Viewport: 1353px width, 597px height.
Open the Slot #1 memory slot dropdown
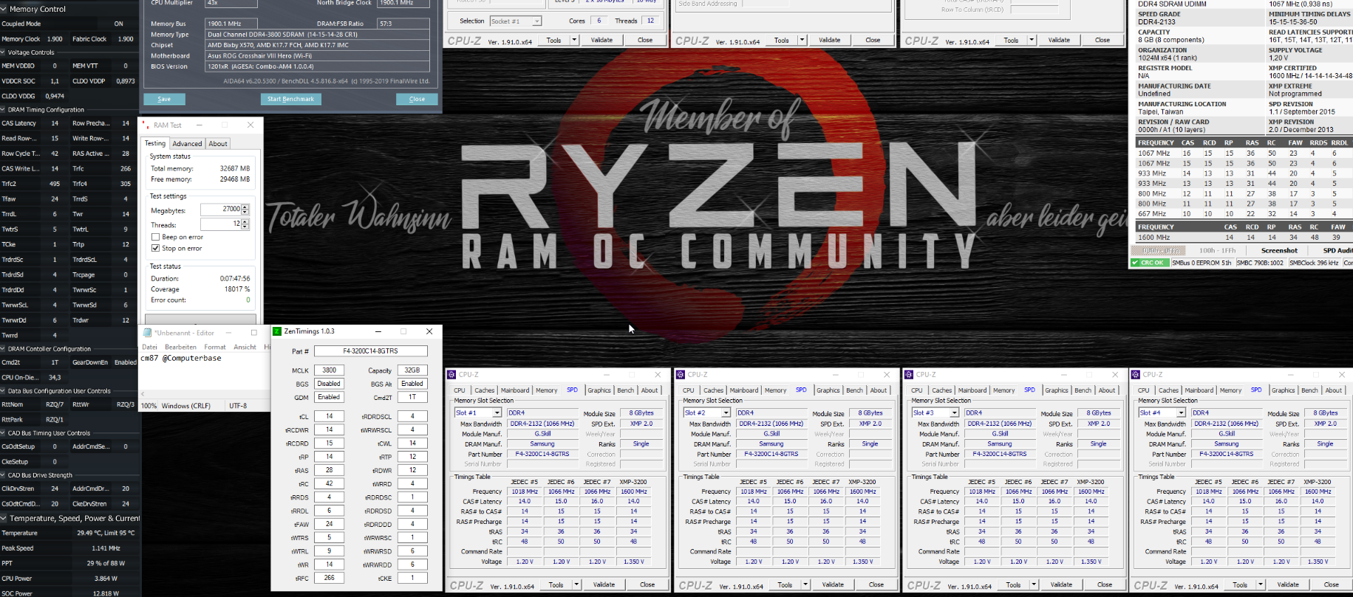pyautogui.click(x=497, y=413)
